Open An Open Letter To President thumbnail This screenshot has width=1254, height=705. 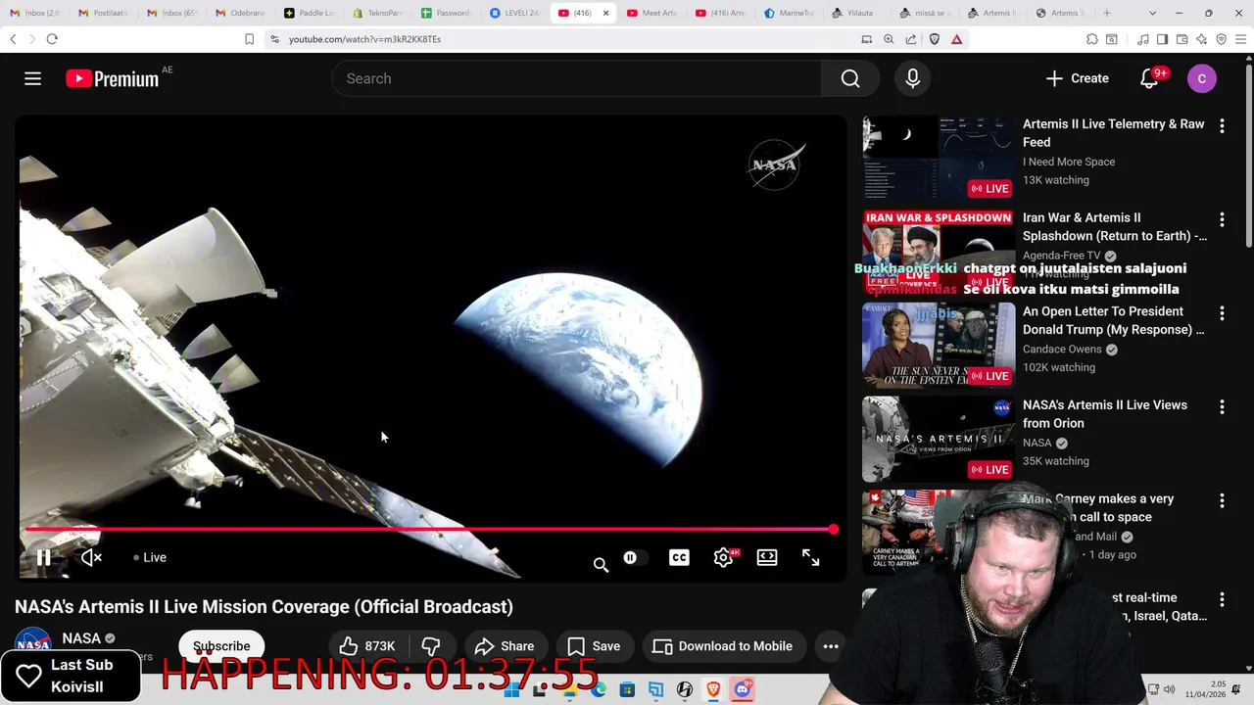coord(939,345)
